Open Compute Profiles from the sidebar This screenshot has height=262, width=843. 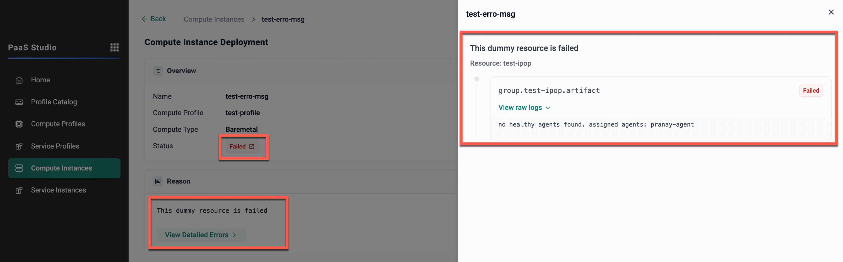[58, 124]
